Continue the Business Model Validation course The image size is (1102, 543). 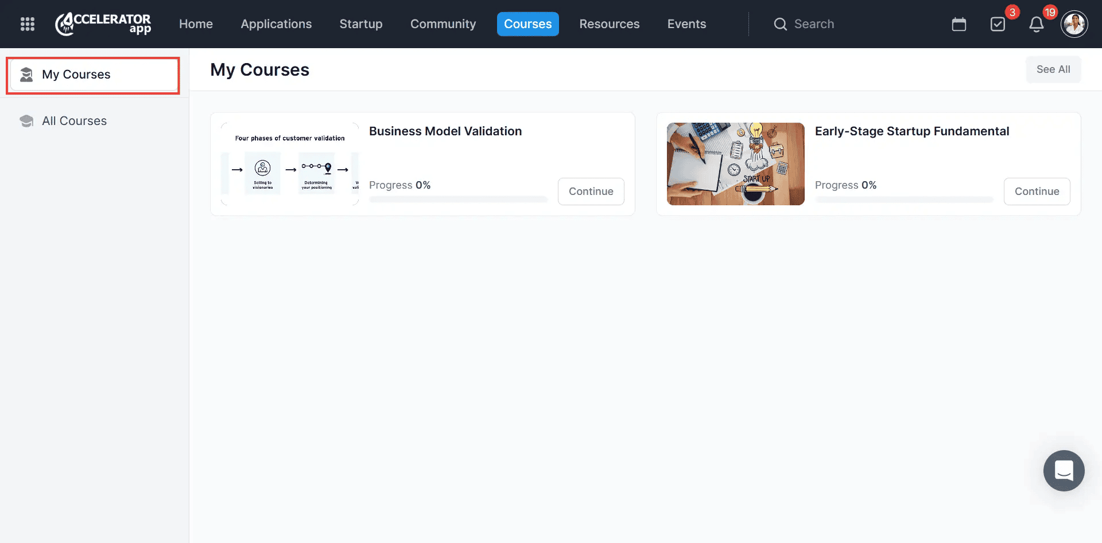[591, 192]
